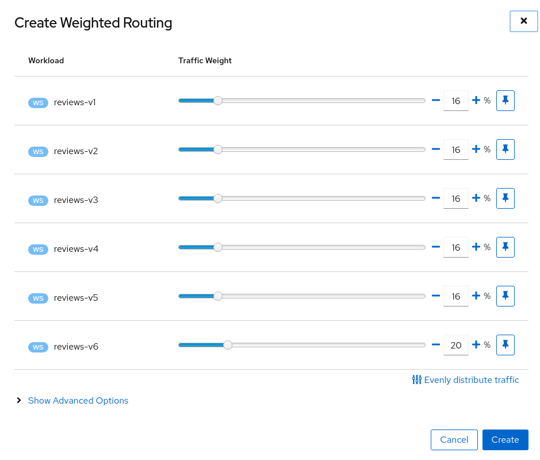
Task: Pin the traffic weight for reviews-v5
Action: coord(505,296)
